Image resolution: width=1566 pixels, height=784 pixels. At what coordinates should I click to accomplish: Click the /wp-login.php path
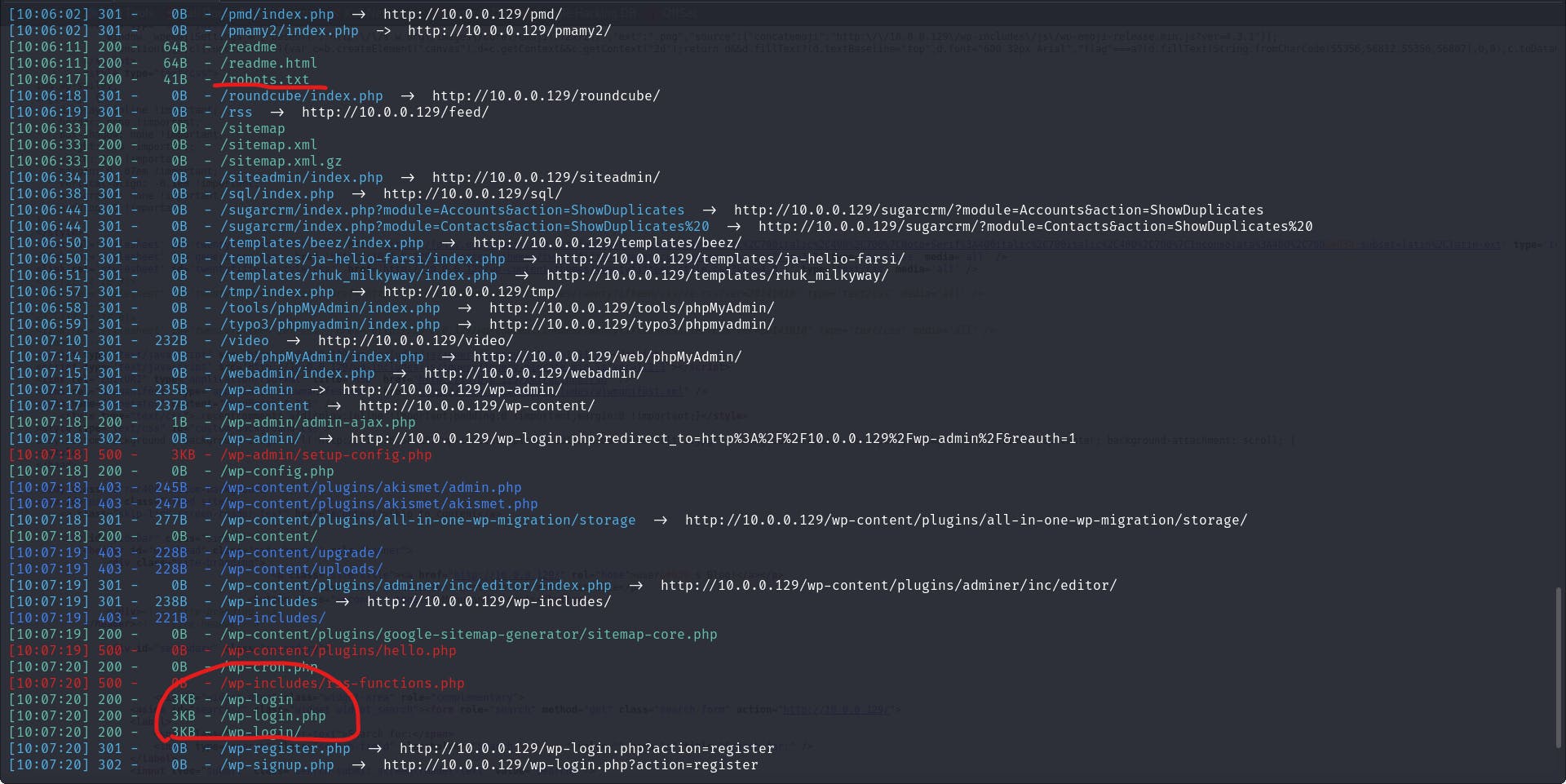273,715
